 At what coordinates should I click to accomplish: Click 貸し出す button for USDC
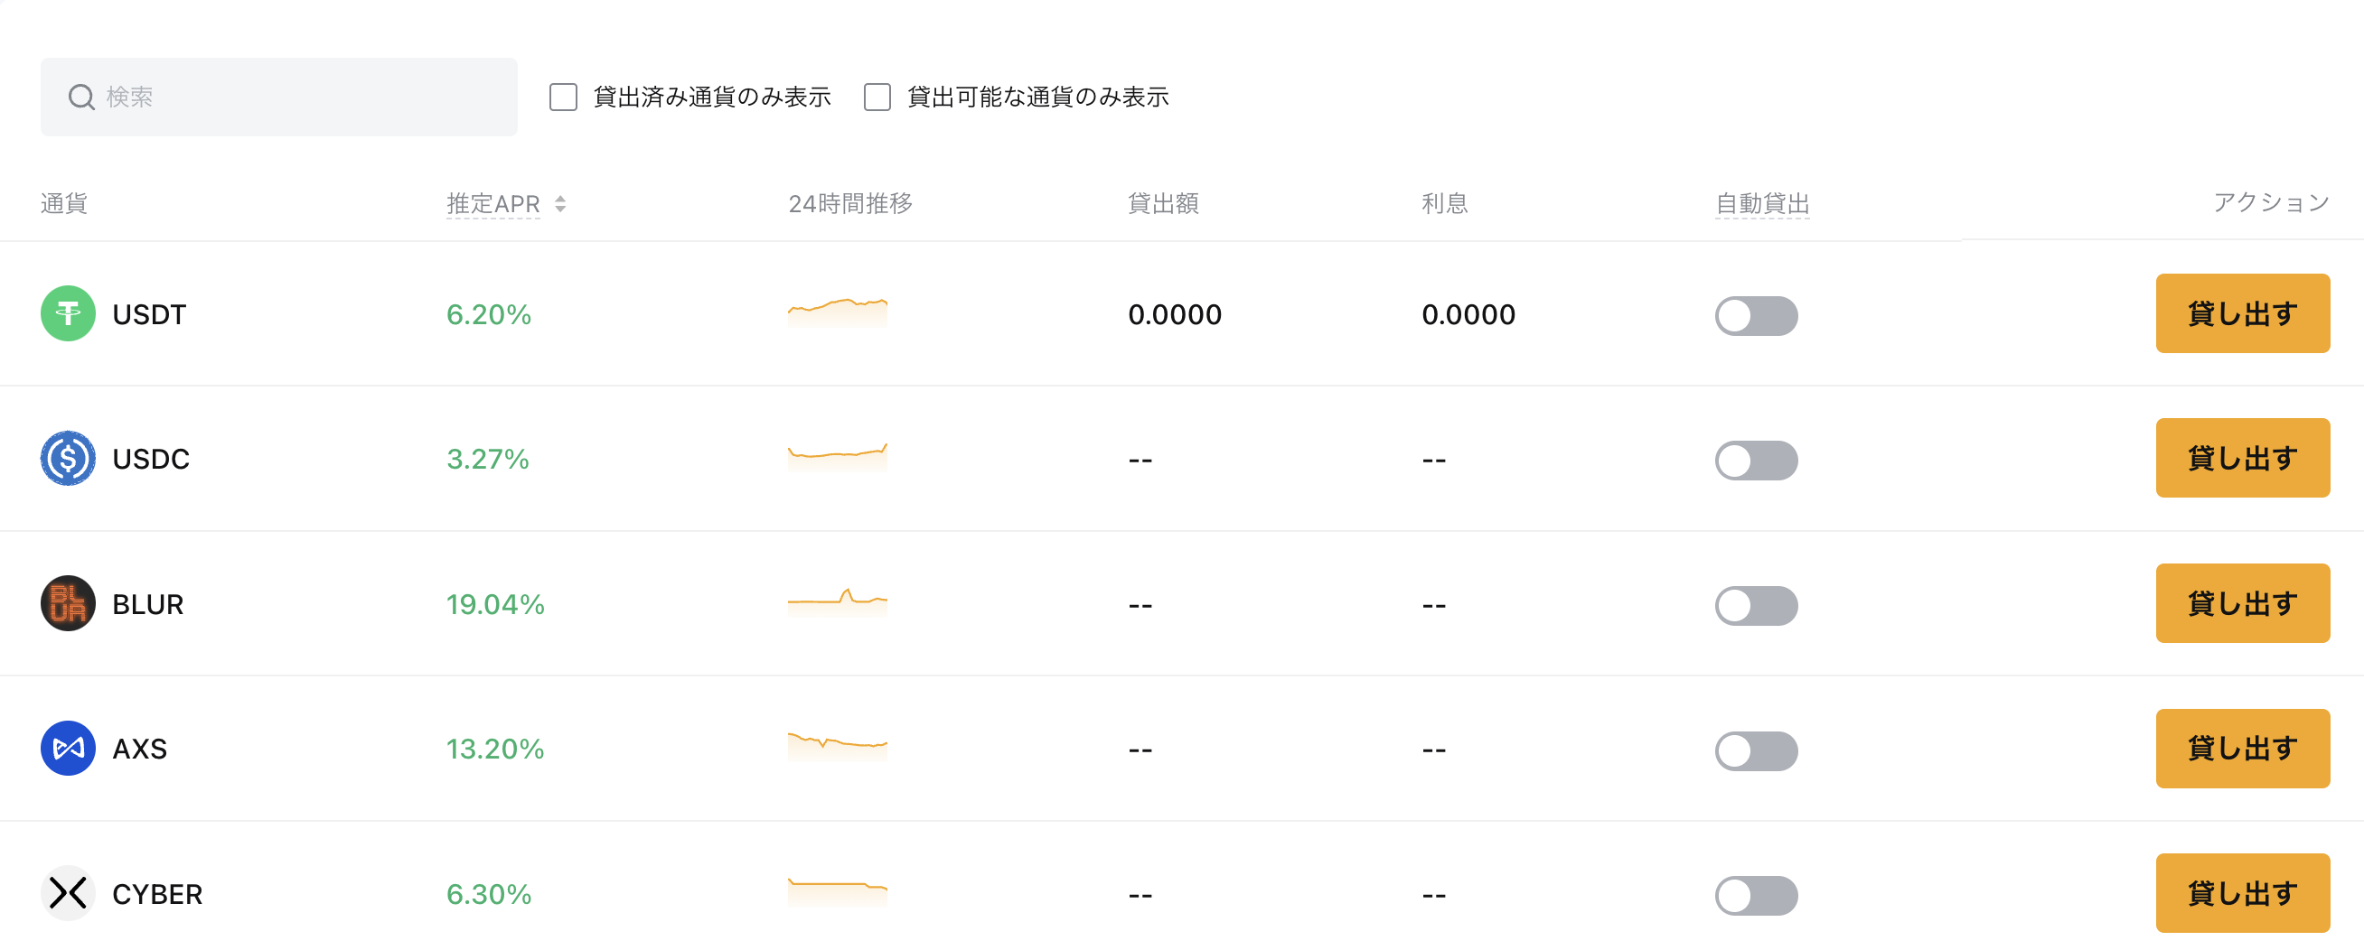tap(2243, 459)
